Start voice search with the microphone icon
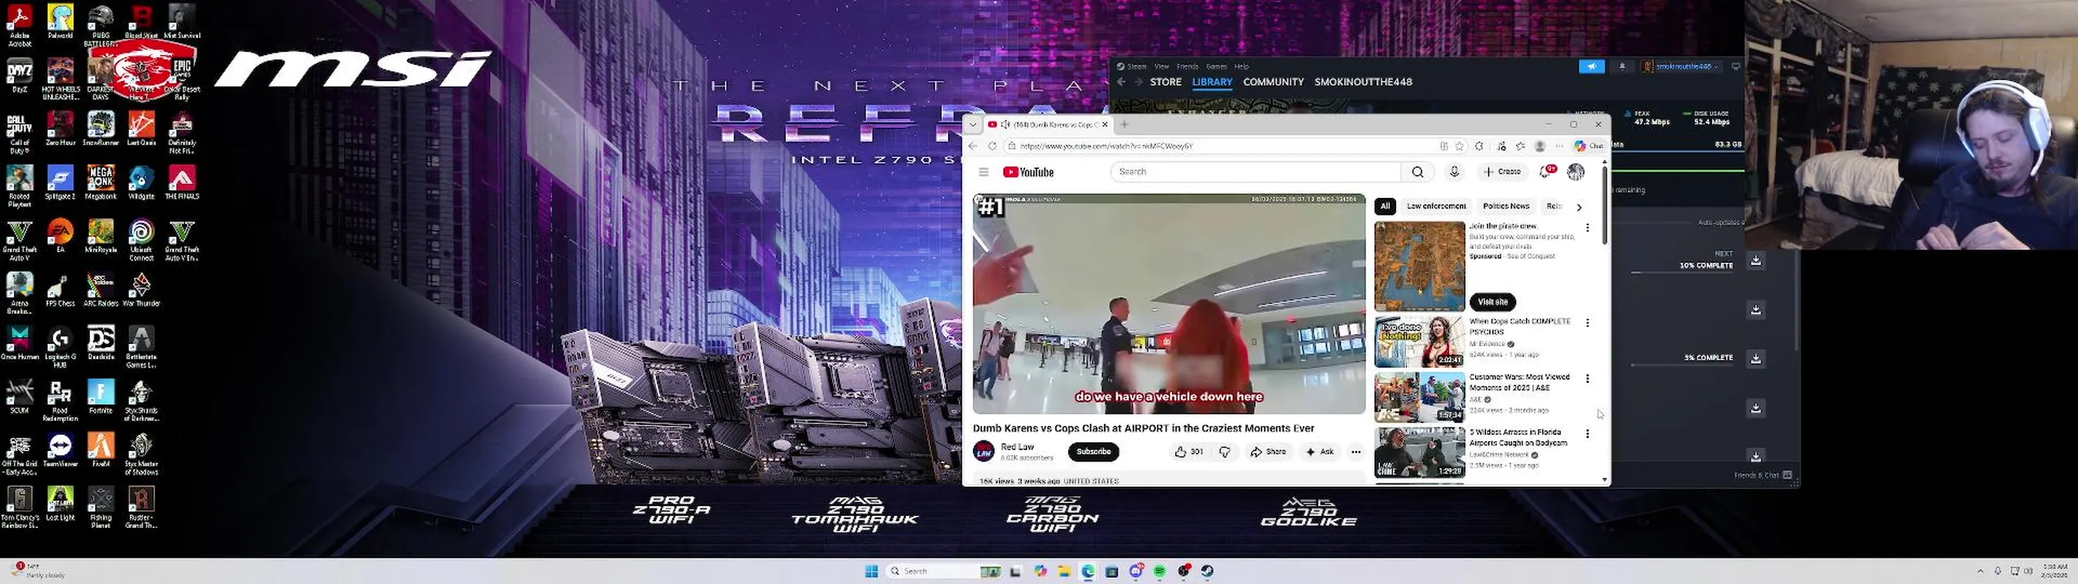Viewport: 2078px width, 584px height. point(1454,172)
